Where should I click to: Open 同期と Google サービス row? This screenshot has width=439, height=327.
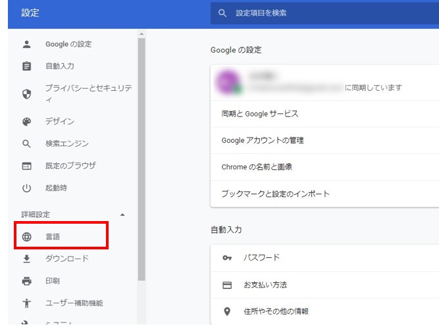tap(324, 114)
